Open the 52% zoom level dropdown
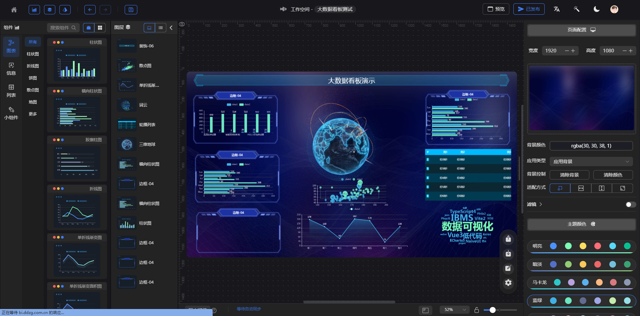 455,310
